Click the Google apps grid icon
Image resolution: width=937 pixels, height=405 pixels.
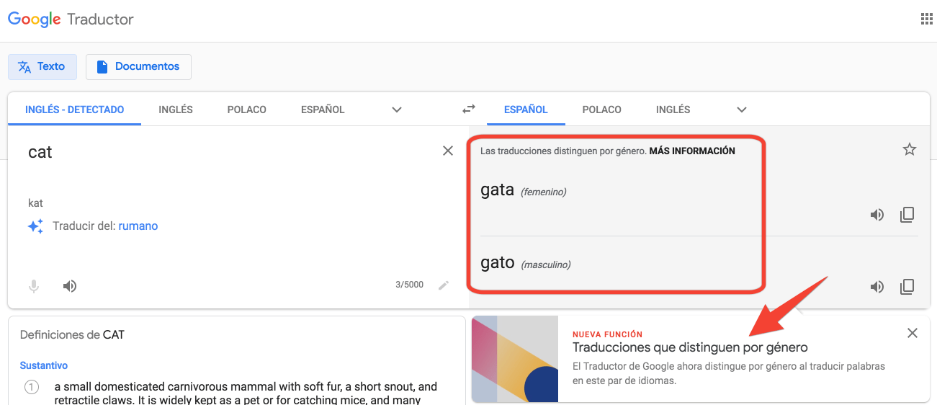click(x=926, y=19)
